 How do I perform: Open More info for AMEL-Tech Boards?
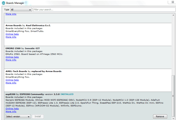point(11,83)
